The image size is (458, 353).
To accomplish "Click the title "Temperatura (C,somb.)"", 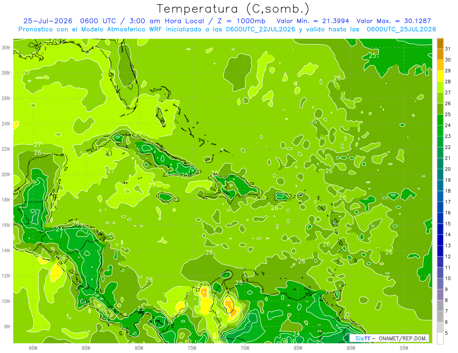I will (x=233, y=9).
